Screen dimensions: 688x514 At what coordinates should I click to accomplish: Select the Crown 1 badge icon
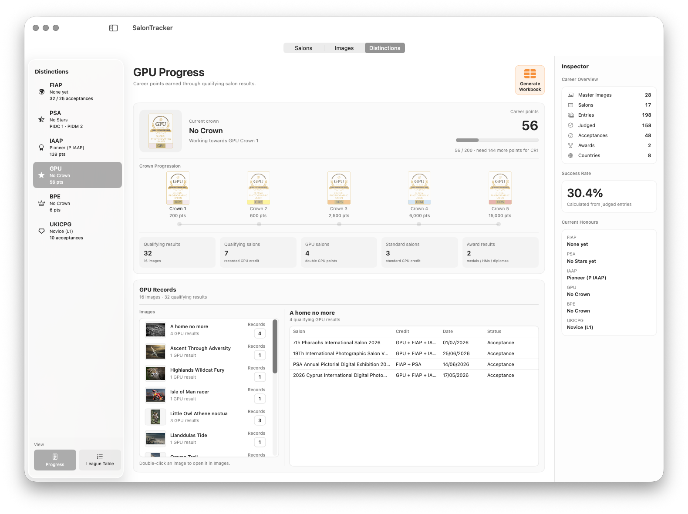[178, 188]
